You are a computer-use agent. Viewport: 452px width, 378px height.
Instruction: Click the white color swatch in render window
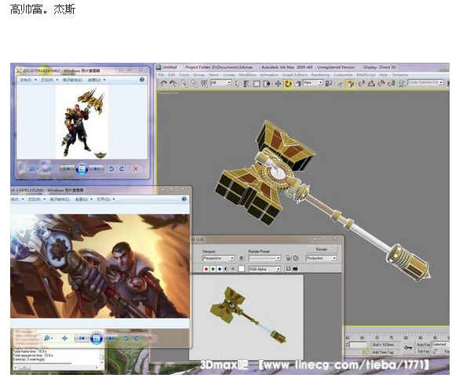242,269
